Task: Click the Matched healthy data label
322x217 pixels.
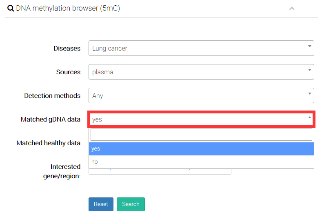Action: coord(48,143)
